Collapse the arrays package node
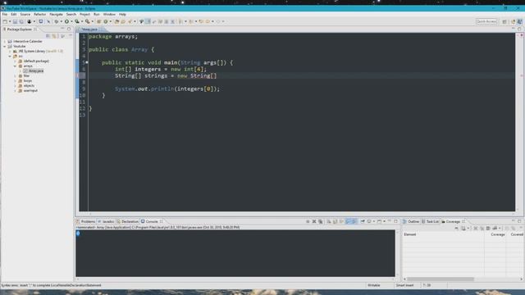Screen dimensions: 525x295 15,66
